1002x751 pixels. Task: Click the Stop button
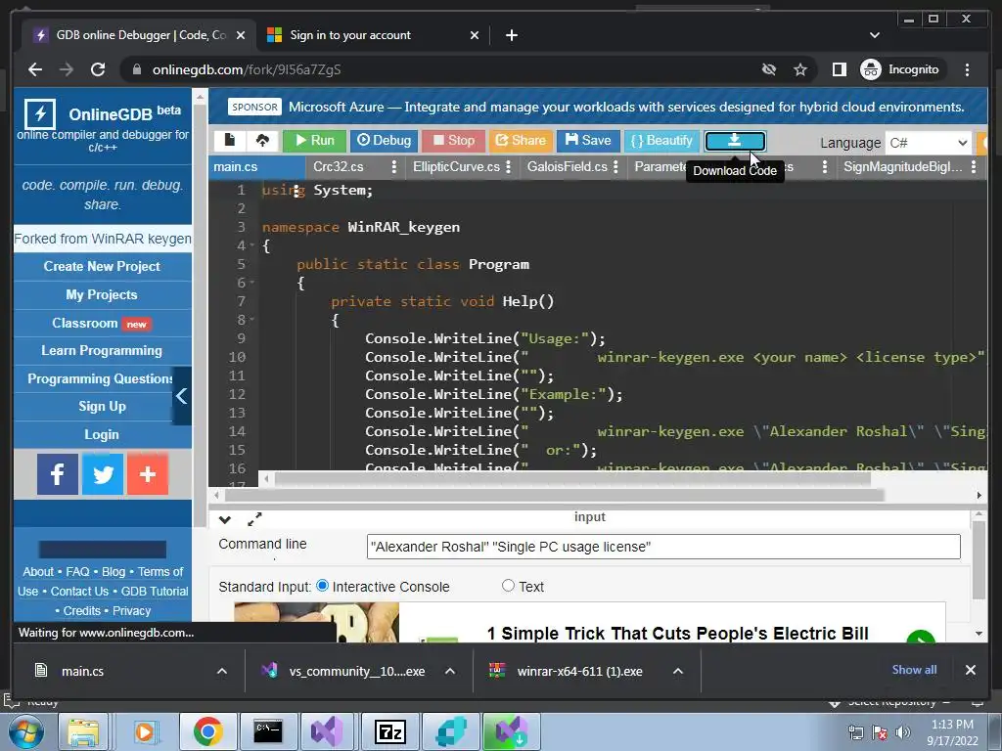coord(454,141)
